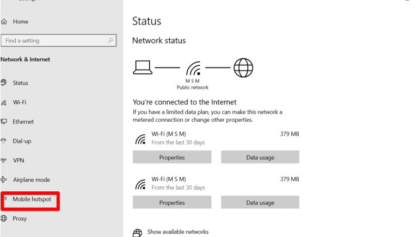
Task: Click the Proxy globe icon
Action: click(4, 219)
